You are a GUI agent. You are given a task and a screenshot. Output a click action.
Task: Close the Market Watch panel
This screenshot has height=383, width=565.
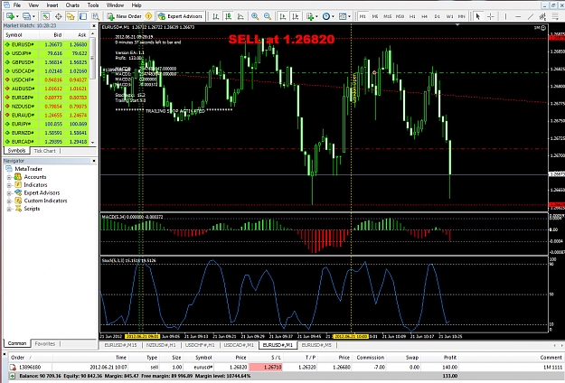(x=94, y=26)
